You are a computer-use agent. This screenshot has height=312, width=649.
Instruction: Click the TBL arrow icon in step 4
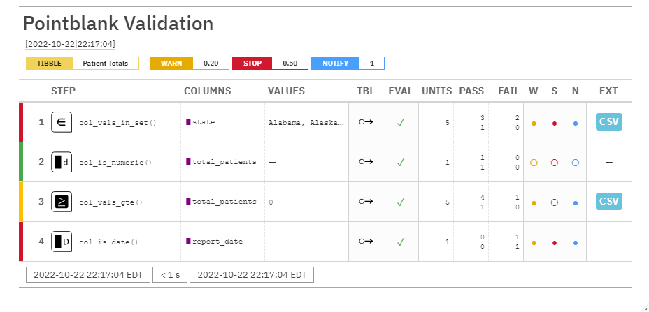point(366,242)
